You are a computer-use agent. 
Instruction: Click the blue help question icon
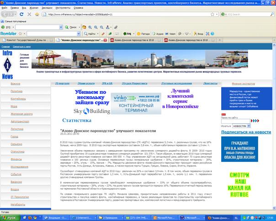212,33
